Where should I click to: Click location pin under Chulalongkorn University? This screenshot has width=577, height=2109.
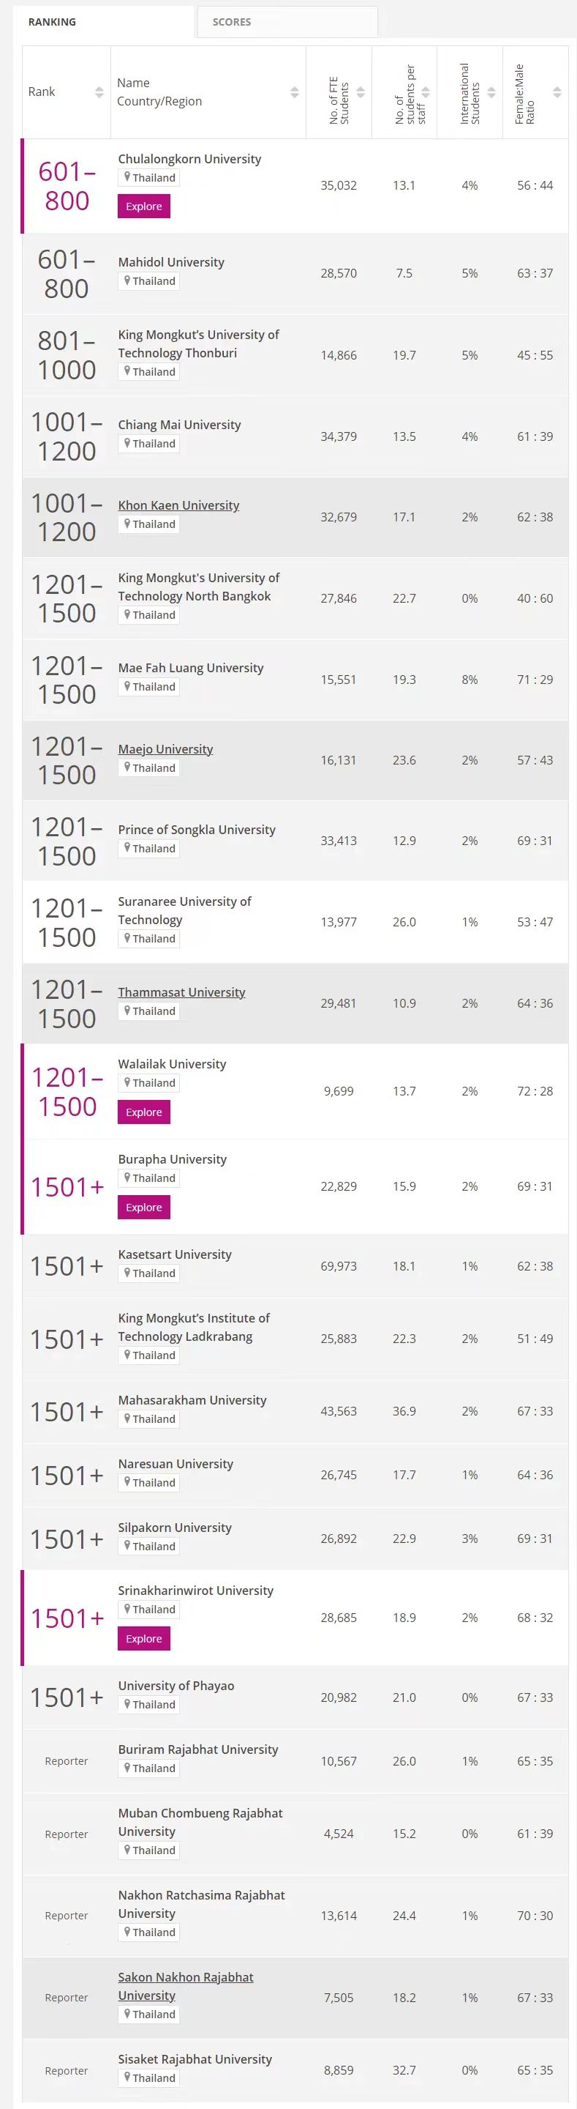[x=127, y=178]
